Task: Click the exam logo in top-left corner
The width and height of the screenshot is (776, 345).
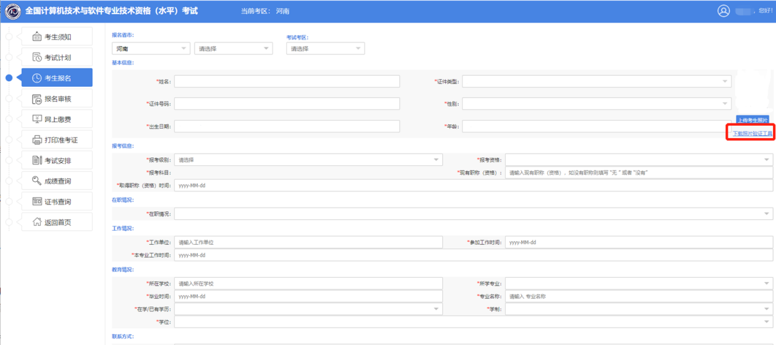Action: tap(12, 11)
